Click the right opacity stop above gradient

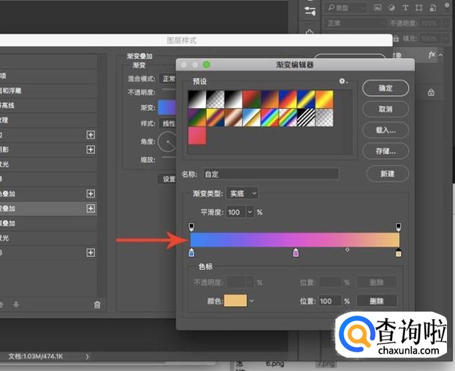(399, 227)
